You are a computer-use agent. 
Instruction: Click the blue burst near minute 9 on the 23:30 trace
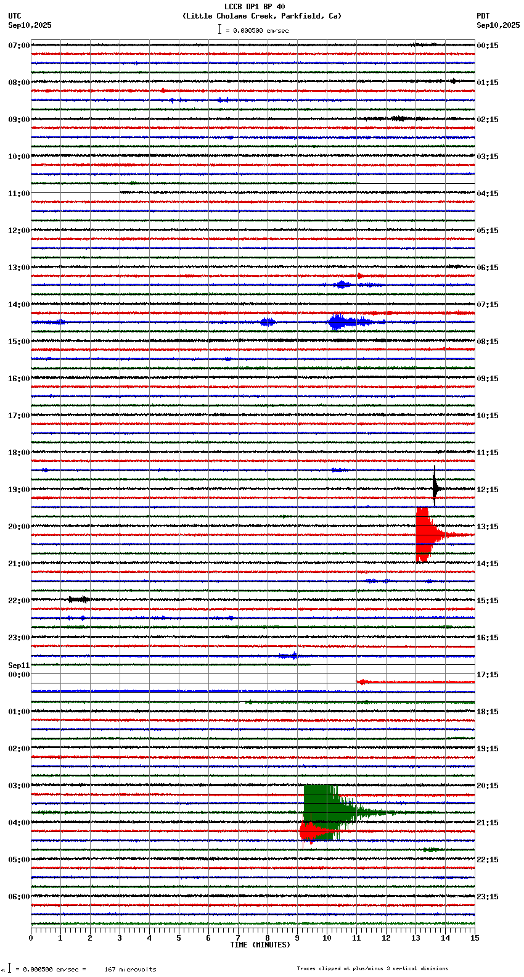[x=289, y=656]
